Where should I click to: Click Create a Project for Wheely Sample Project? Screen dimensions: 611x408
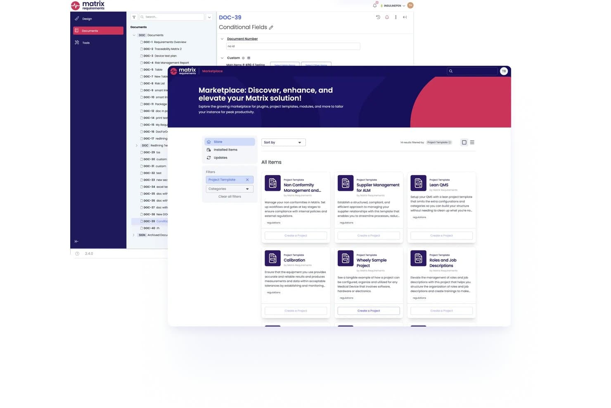369,311
